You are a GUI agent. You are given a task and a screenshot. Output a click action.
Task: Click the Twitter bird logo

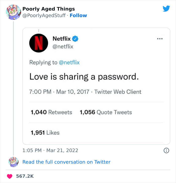[166, 9]
